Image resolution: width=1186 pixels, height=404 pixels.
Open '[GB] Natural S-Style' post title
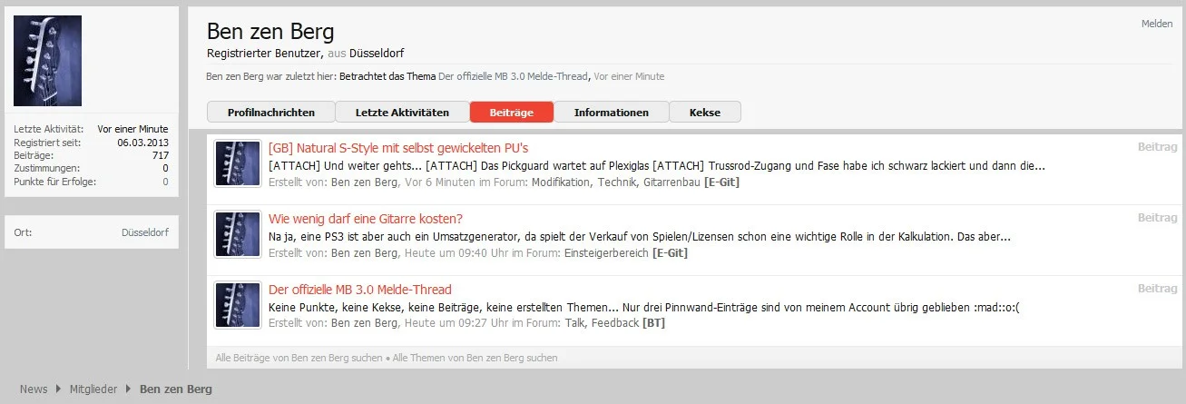pos(398,147)
